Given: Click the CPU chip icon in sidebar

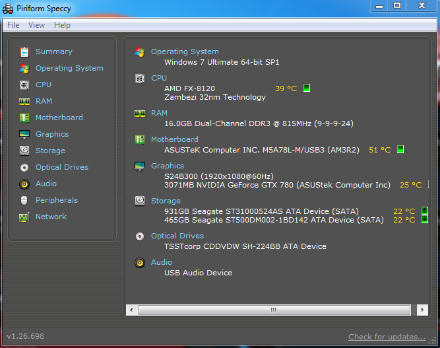Looking at the screenshot, I should pos(24,85).
